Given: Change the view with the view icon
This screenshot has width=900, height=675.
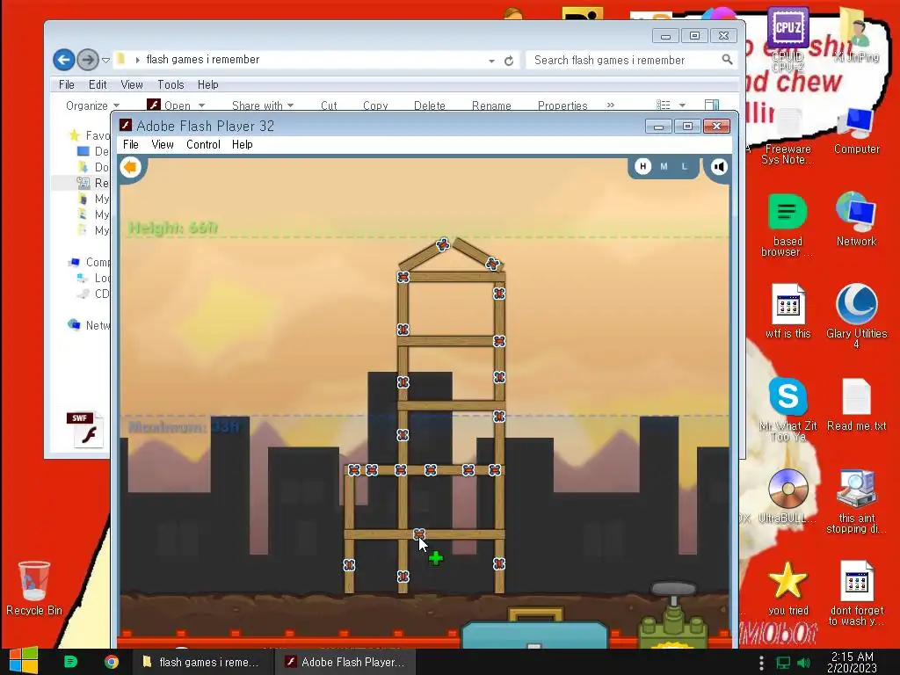Looking at the screenshot, I should pyautogui.click(x=664, y=105).
